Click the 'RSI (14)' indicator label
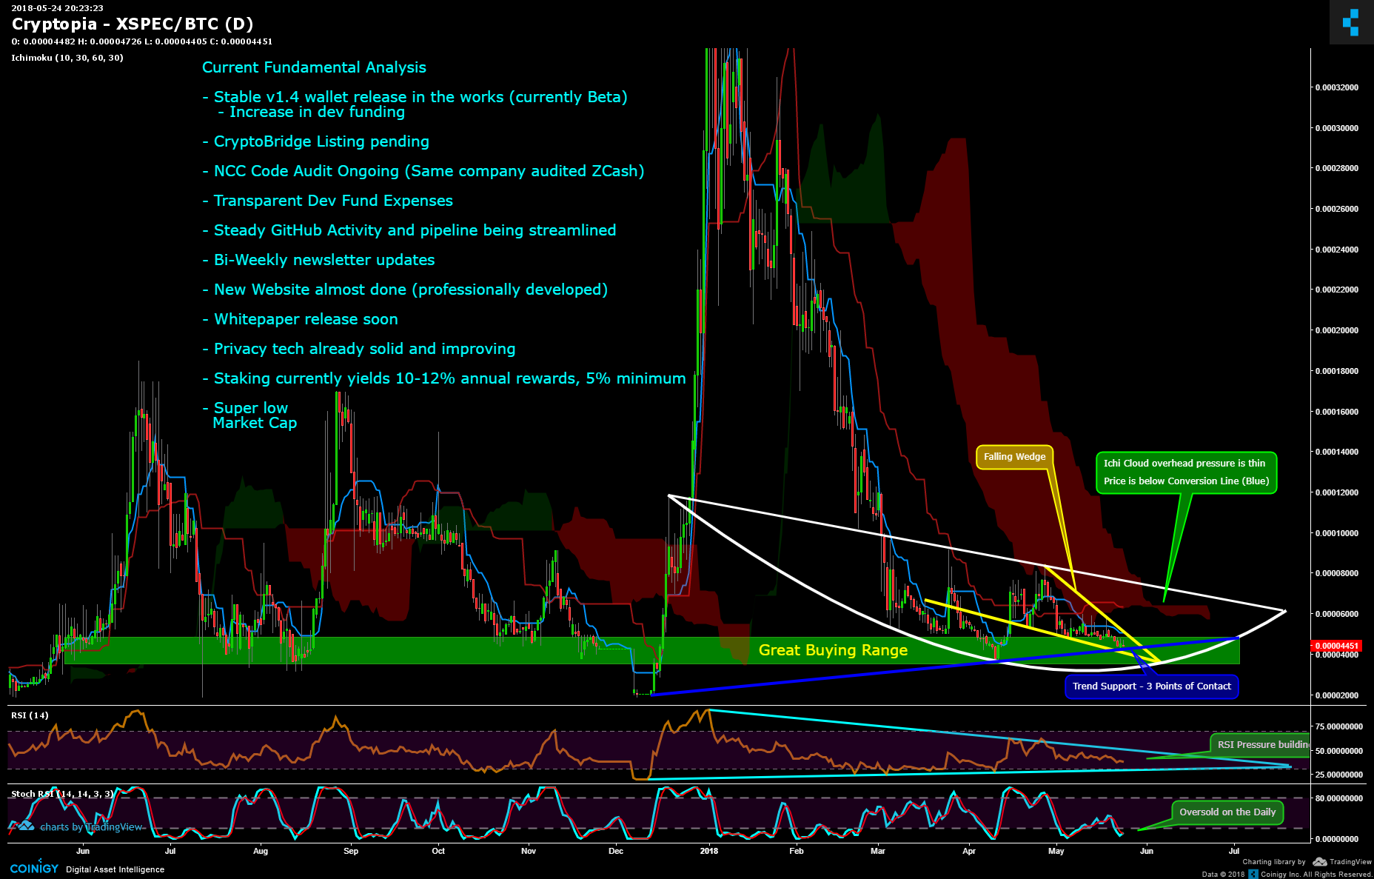1374x879 pixels. tap(30, 715)
